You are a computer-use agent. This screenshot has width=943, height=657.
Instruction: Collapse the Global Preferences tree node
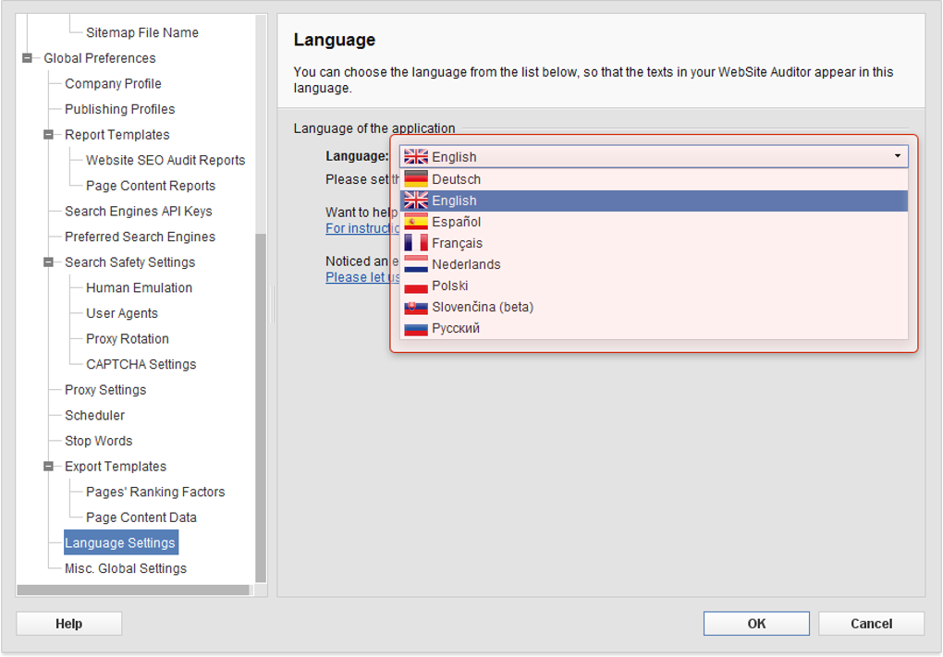click(x=27, y=58)
